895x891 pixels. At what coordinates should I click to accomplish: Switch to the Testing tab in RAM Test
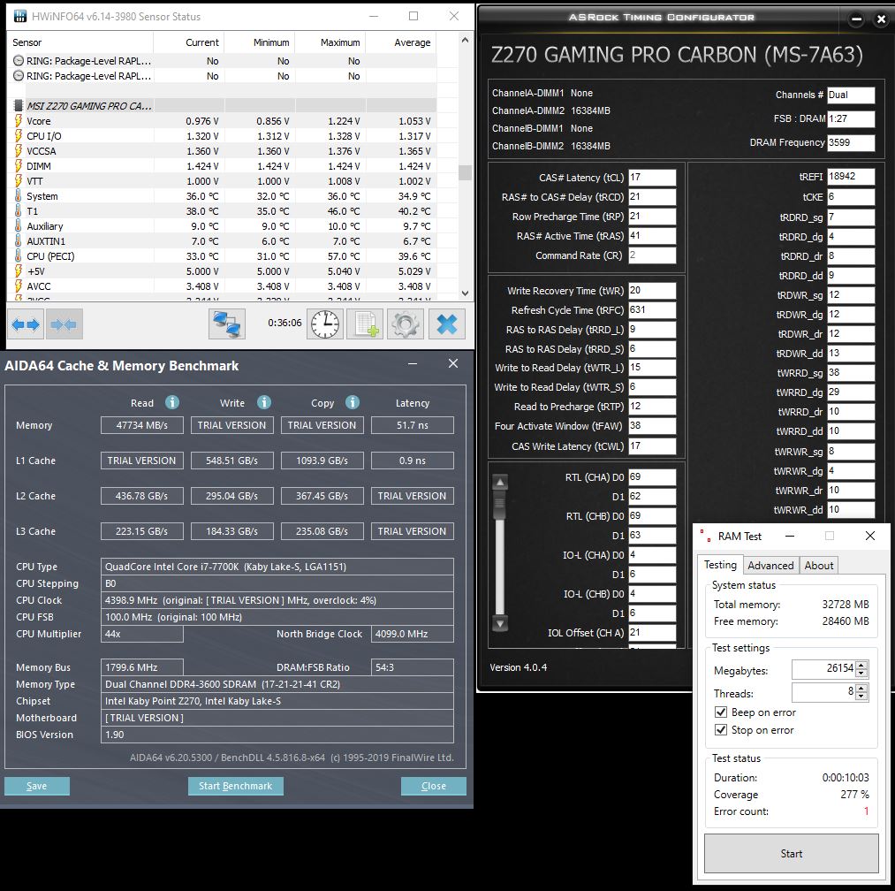(x=720, y=565)
